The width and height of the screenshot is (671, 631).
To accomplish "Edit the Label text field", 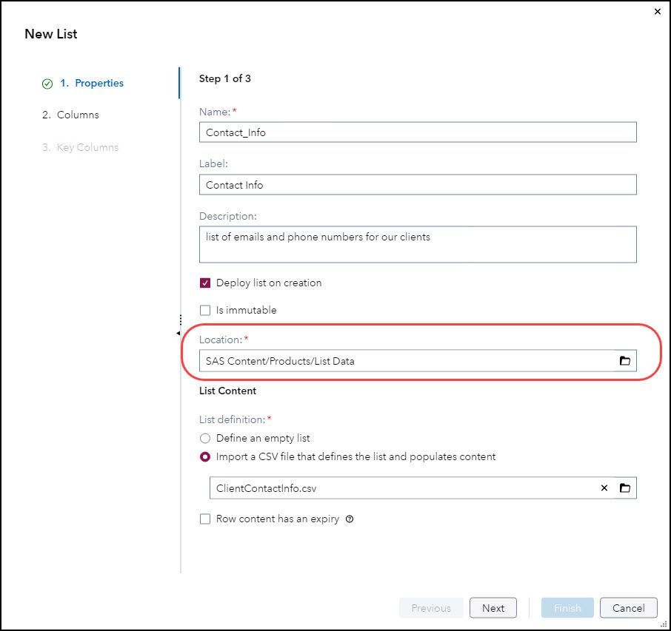I will click(x=417, y=185).
